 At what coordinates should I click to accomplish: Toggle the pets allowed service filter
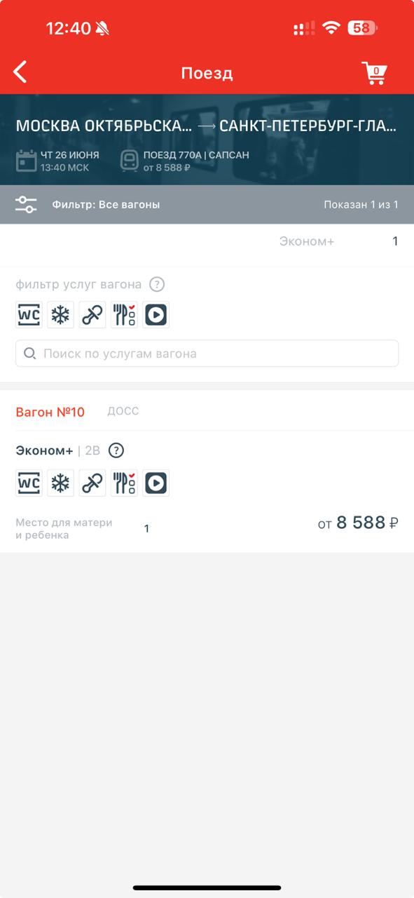click(92, 315)
